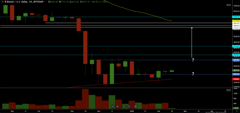Click the left chevron scroll button
This screenshot has width=240, height=113.
click(124, 106)
